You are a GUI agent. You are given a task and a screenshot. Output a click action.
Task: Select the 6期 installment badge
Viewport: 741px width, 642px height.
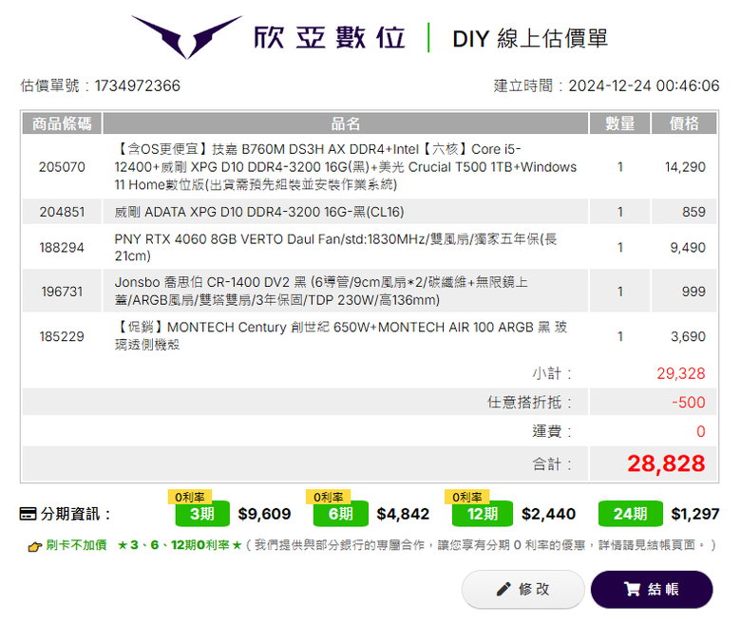pyautogui.click(x=341, y=514)
